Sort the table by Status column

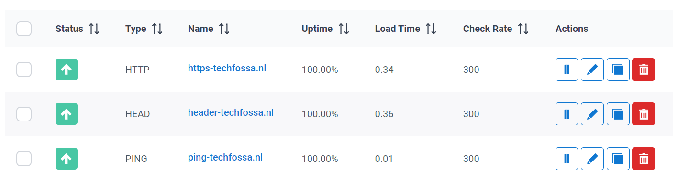click(x=94, y=29)
